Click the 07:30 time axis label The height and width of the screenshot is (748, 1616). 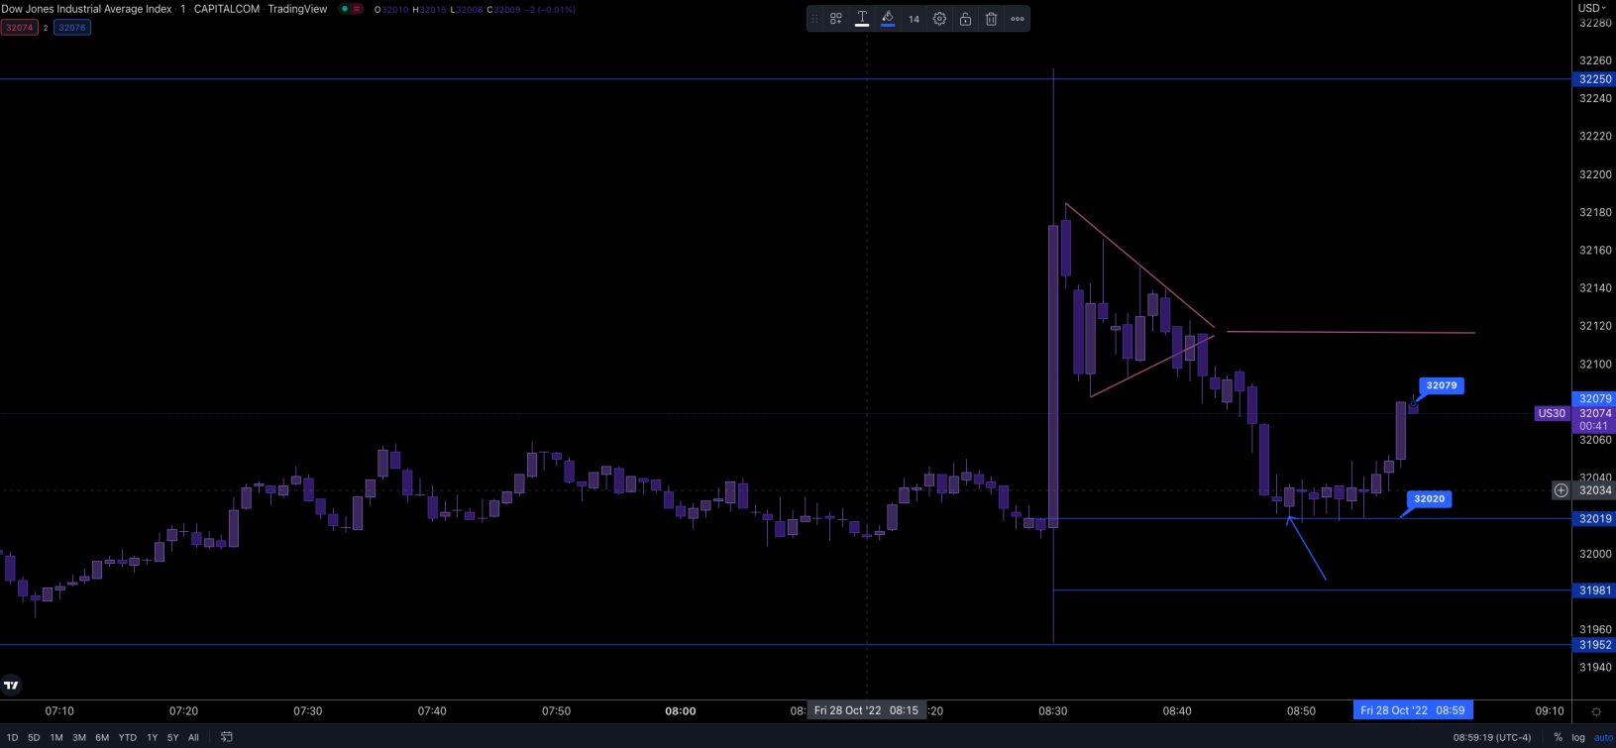308,711
